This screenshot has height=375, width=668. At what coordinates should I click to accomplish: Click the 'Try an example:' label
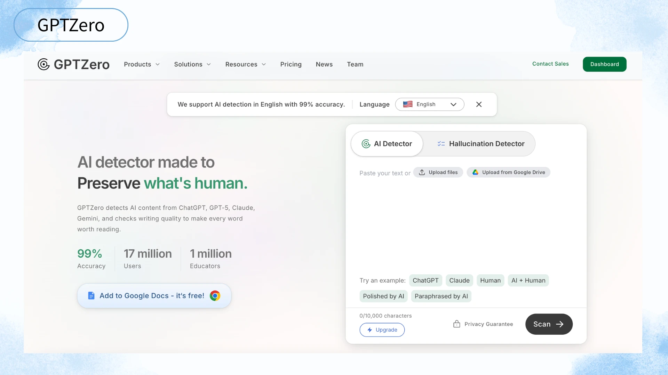click(382, 281)
